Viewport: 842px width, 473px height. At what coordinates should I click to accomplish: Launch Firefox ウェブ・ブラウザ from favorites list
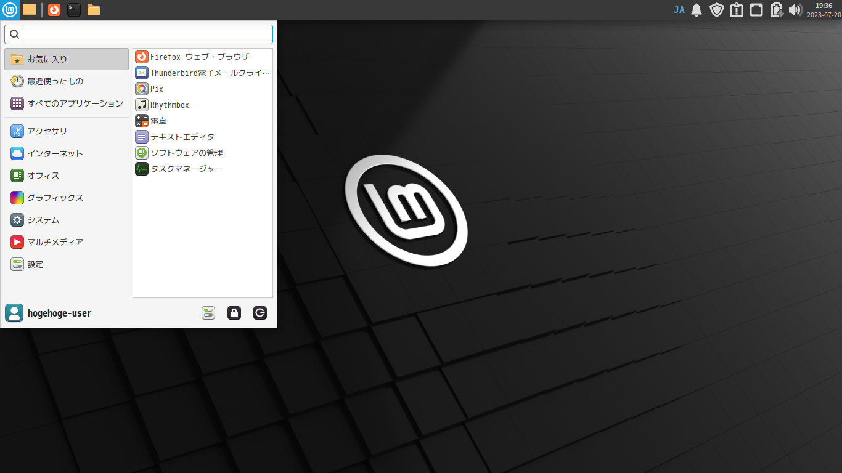point(203,57)
